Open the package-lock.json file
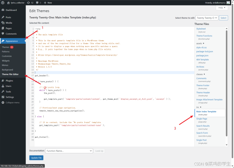Viewport: 234px width, 168px height. 205,52
